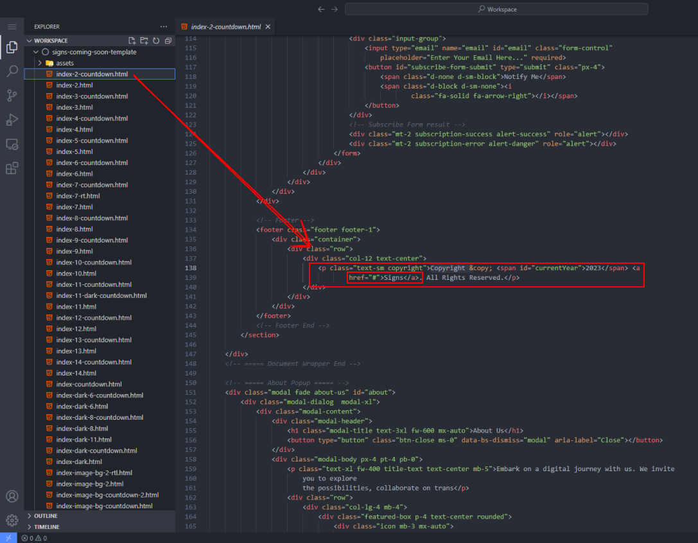Open the hamburger application menu

click(x=12, y=26)
